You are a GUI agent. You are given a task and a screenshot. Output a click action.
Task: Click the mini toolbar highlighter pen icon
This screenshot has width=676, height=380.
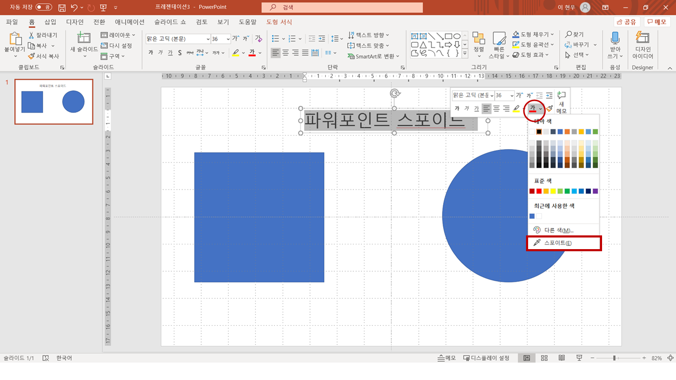pos(516,109)
